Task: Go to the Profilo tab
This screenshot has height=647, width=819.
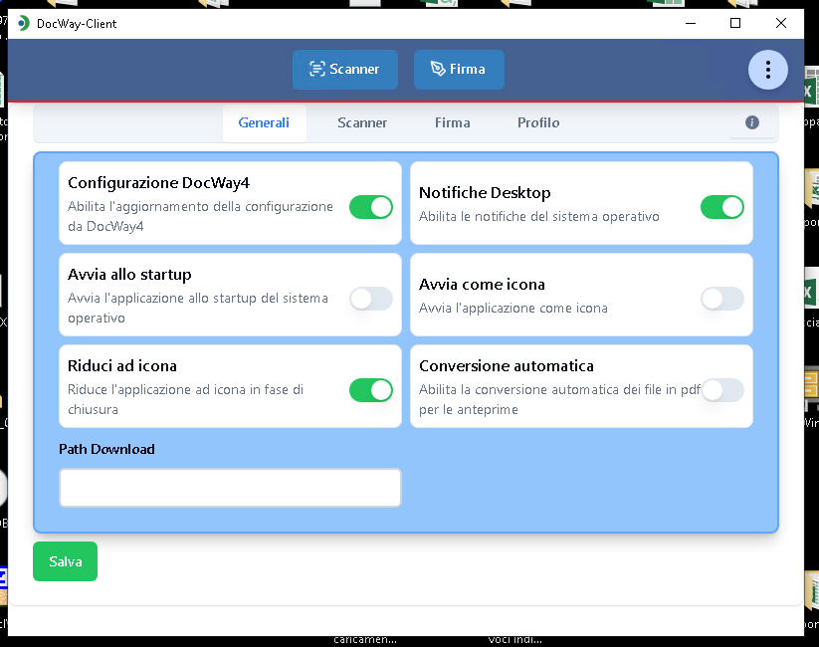Action: click(x=538, y=122)
